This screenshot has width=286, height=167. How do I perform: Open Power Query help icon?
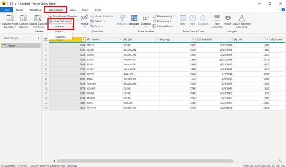tap(283, 10)
